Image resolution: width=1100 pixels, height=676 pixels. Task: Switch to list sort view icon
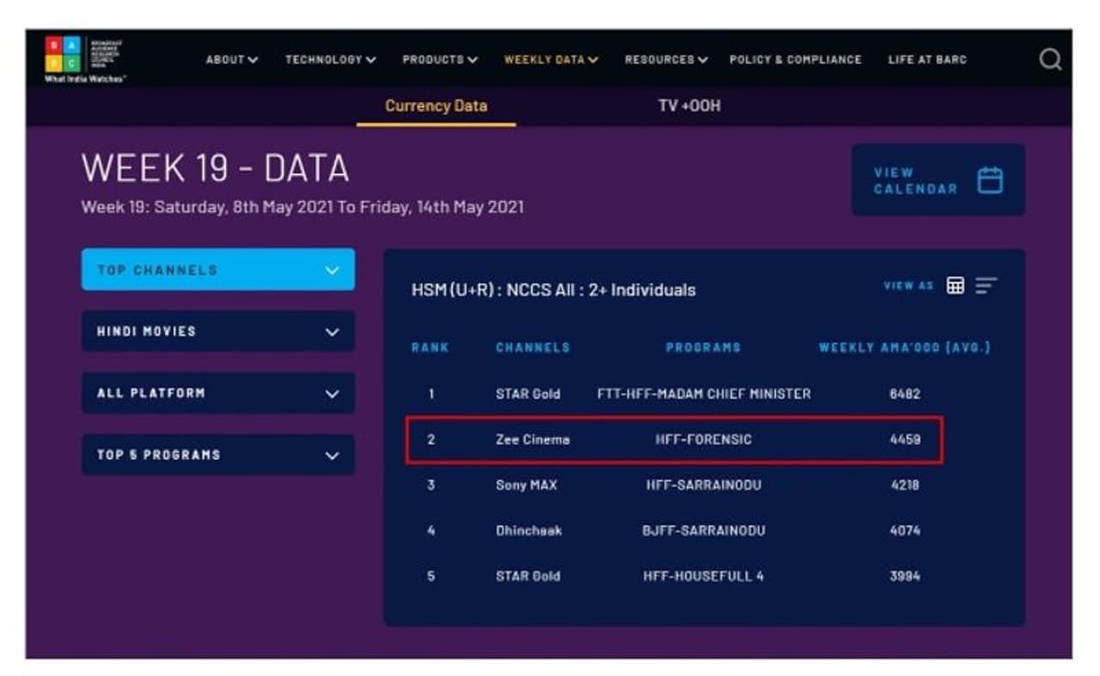point(986,286)
